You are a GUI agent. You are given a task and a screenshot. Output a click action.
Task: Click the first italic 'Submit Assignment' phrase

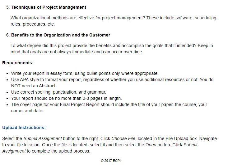[x=43, y=138]
